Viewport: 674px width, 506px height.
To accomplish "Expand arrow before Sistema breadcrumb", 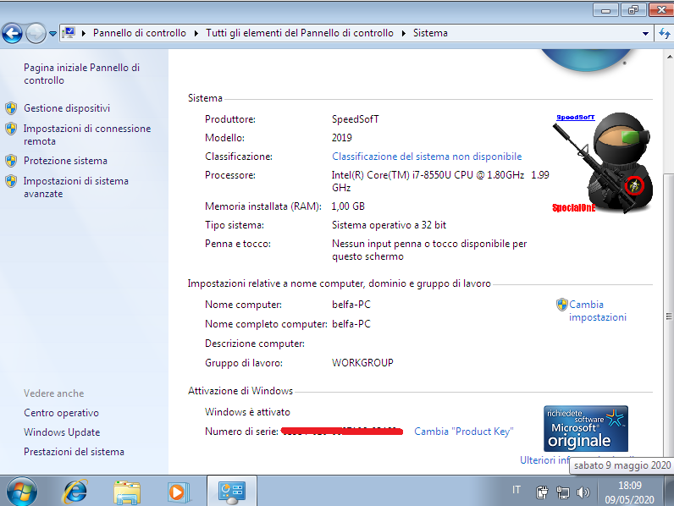I will pyautogui.click(x=404, y=33).
